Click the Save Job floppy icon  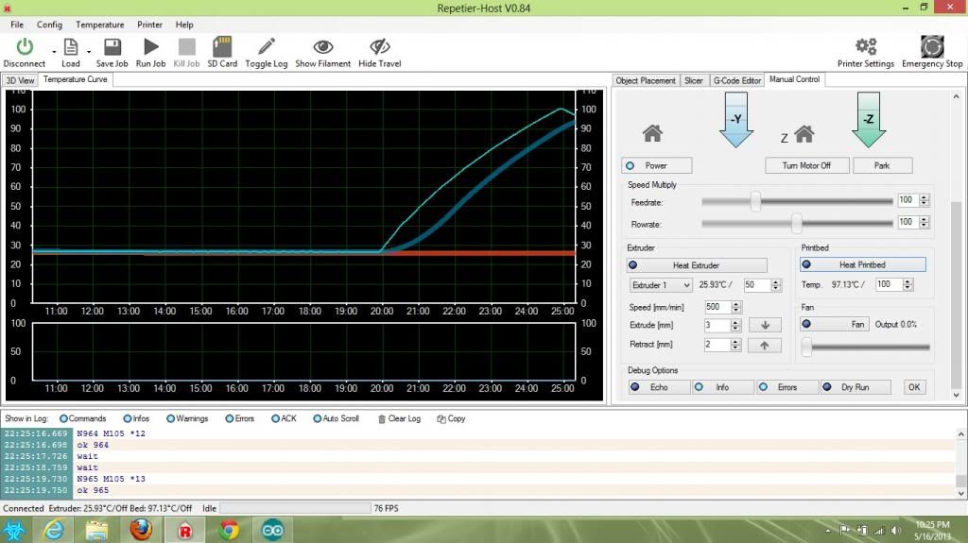point(112,47)
